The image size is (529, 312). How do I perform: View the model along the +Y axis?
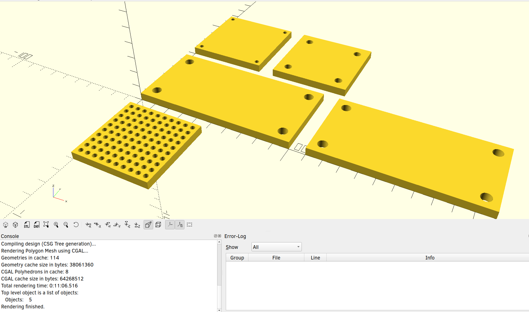(x=108, y=225)
